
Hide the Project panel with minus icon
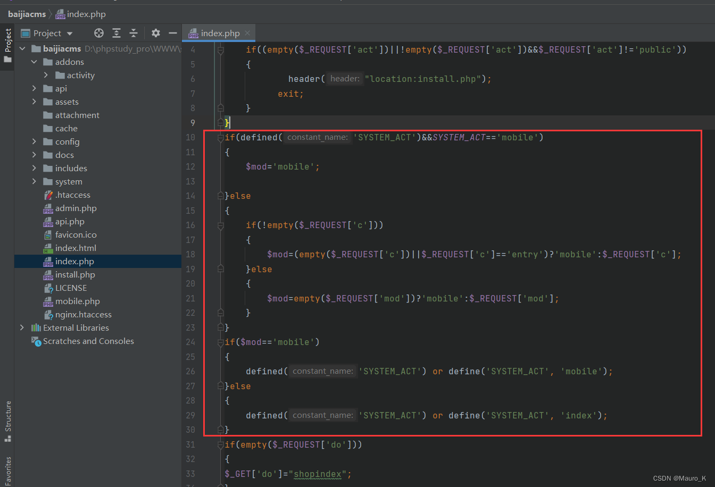pos(172,33)
